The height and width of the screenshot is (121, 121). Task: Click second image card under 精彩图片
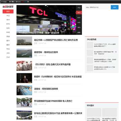[110, 112]
